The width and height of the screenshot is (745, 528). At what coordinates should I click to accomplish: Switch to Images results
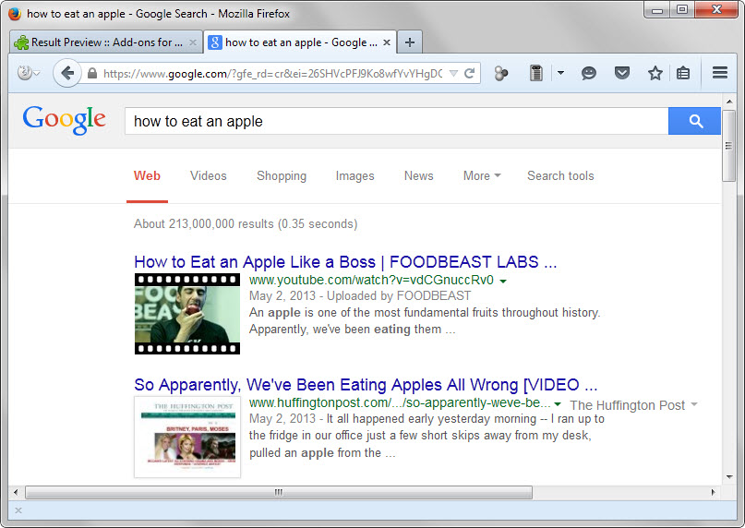point(354,175)
